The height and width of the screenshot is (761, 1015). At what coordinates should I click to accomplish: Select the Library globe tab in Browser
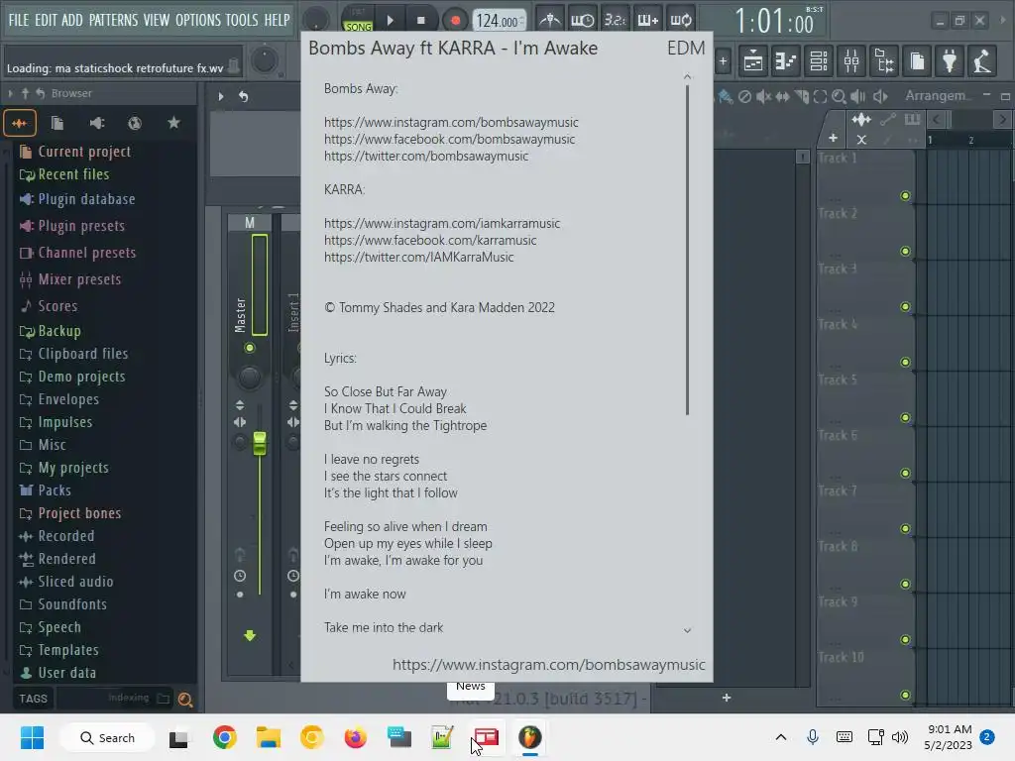point(135,123)
